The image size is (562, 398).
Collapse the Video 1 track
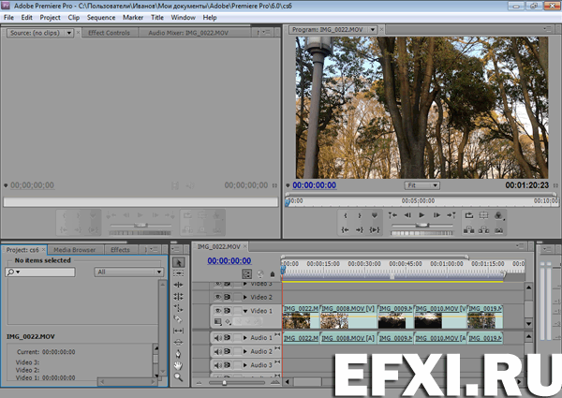point(245,311)
